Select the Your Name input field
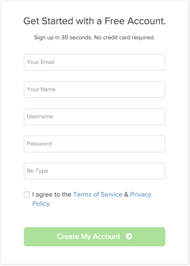190x266 pixels. tap(95, 90)
